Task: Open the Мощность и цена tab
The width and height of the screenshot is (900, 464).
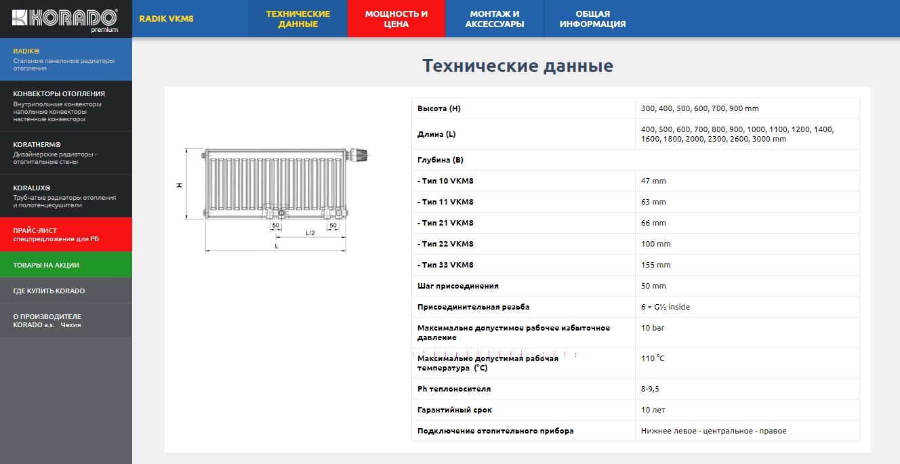Action: [396, 19]
